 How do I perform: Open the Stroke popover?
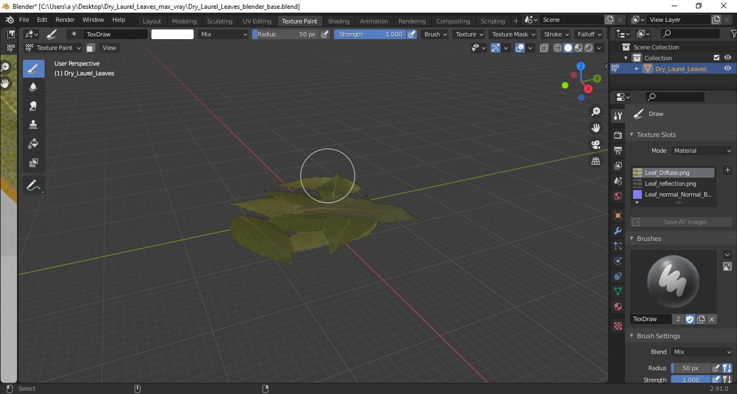point(556,34)
